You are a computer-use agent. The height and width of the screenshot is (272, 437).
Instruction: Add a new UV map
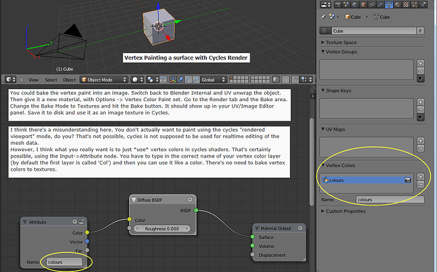click(421, 141)
